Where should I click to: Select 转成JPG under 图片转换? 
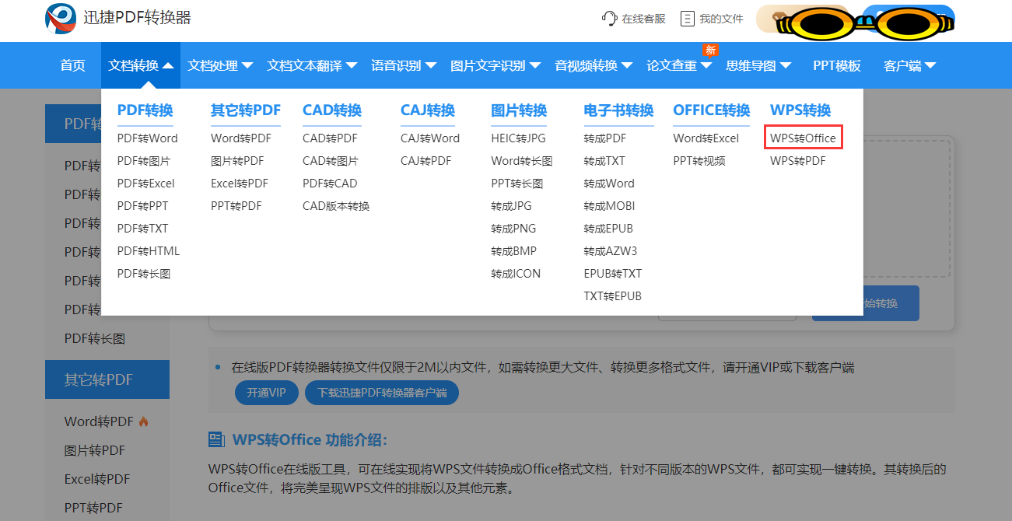(511, 206)
